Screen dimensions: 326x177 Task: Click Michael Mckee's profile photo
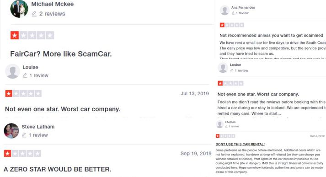pyautogui.click(x=19, y=9)
